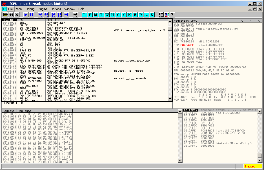Restart the program with the rewind icon
Viewport: 264px width, 170px height.
click(11, 15)
